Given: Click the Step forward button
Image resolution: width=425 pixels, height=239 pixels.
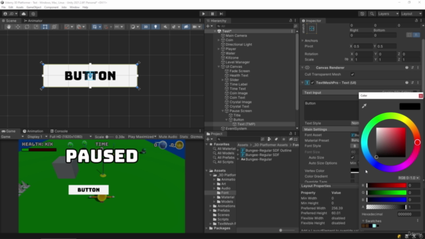Looking at the screenshot, I should pyautogui.click(x=221, y=14).
